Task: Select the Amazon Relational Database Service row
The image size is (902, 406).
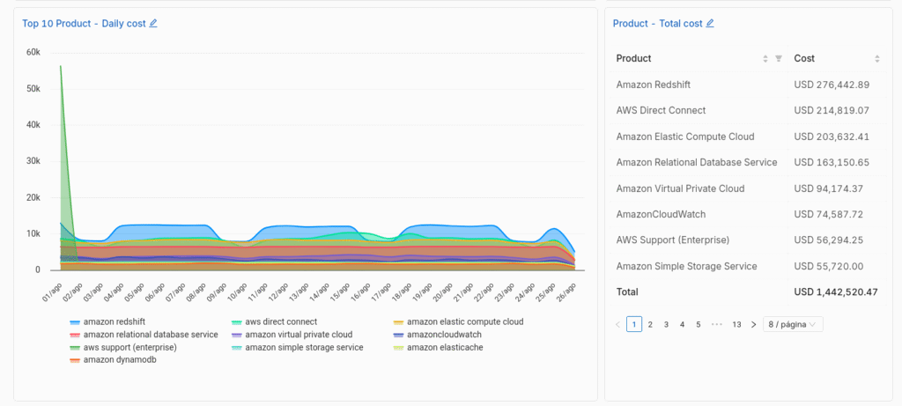Action: click(x=749, y=163)
